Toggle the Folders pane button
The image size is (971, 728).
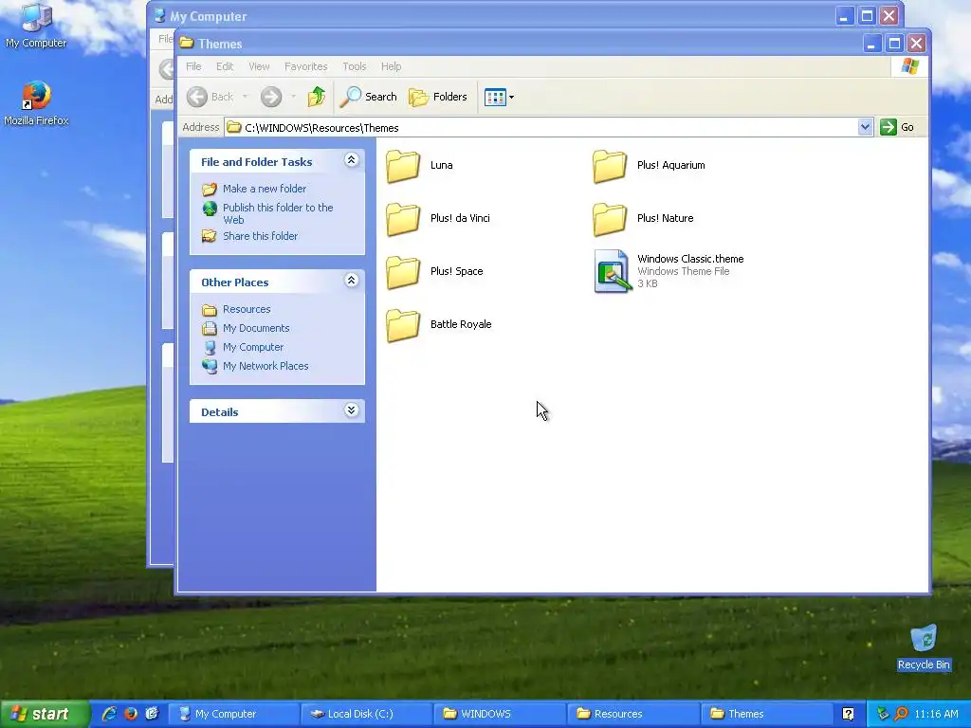pyautogui.click(x=438, y=97)
